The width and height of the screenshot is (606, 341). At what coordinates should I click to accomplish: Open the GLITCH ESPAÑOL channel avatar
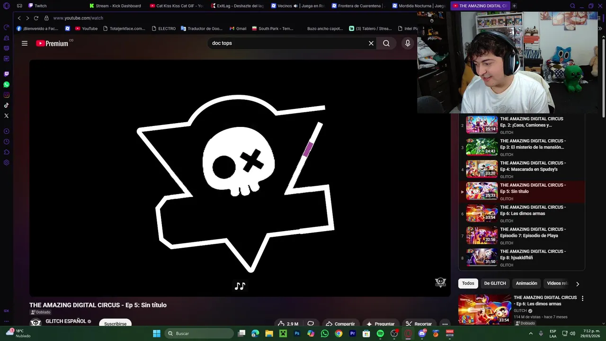[36, 323]
